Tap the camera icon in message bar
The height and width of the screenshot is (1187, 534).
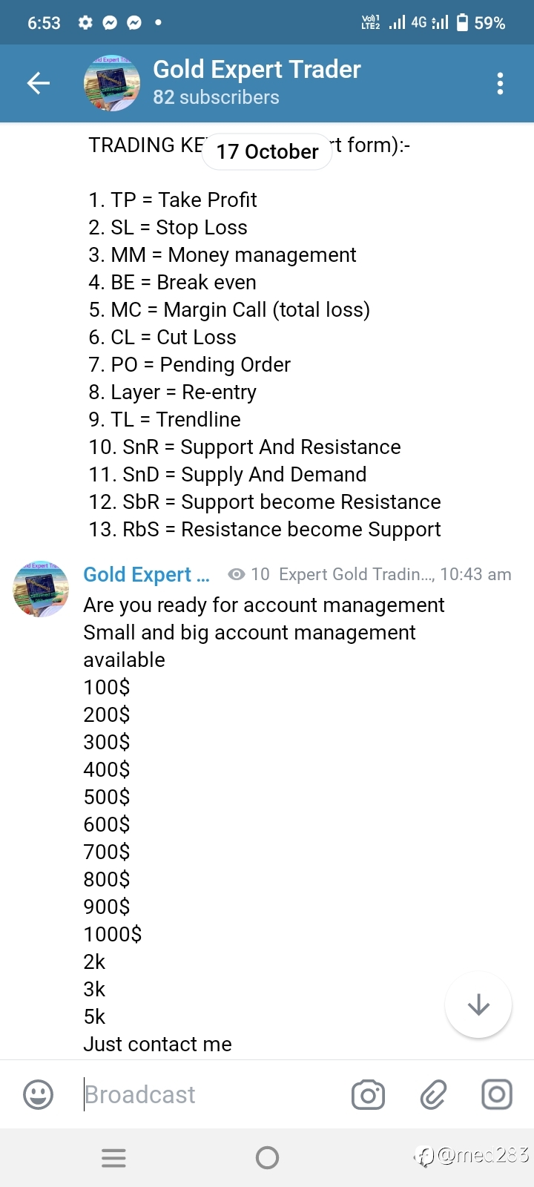pos(368,1094)
